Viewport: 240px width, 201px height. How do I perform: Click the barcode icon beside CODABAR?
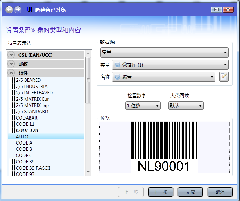click(x=12, y=118)
